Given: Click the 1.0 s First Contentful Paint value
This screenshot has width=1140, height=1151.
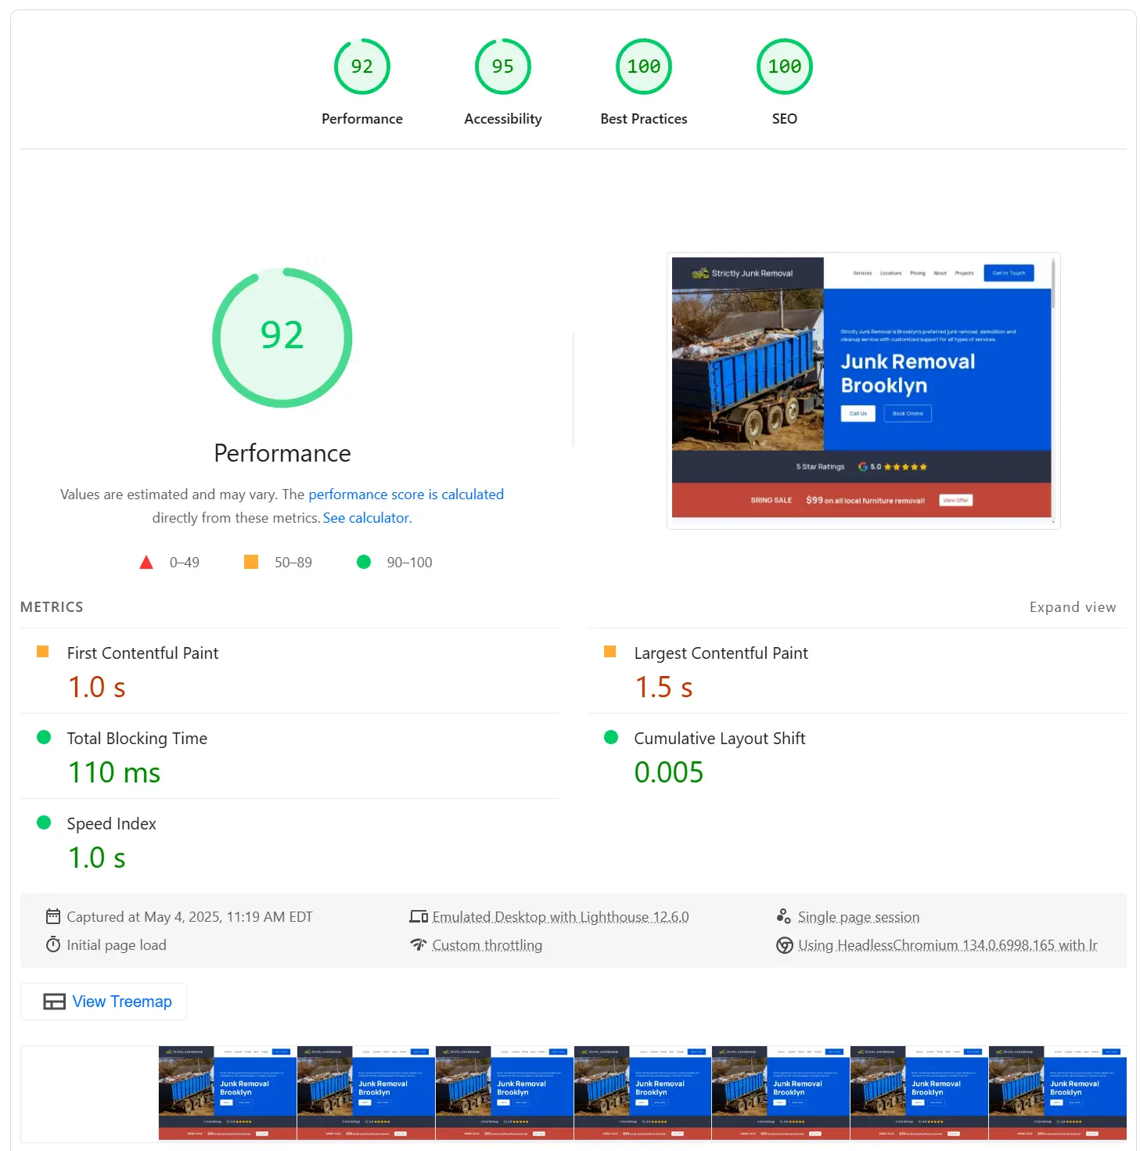Looking at the screenshot, I should 97,687.
